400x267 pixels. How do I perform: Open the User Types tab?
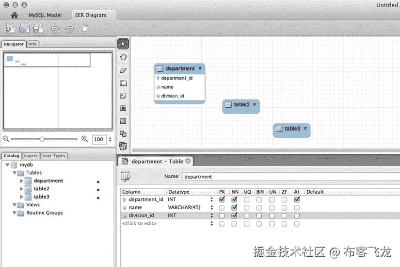53,156
